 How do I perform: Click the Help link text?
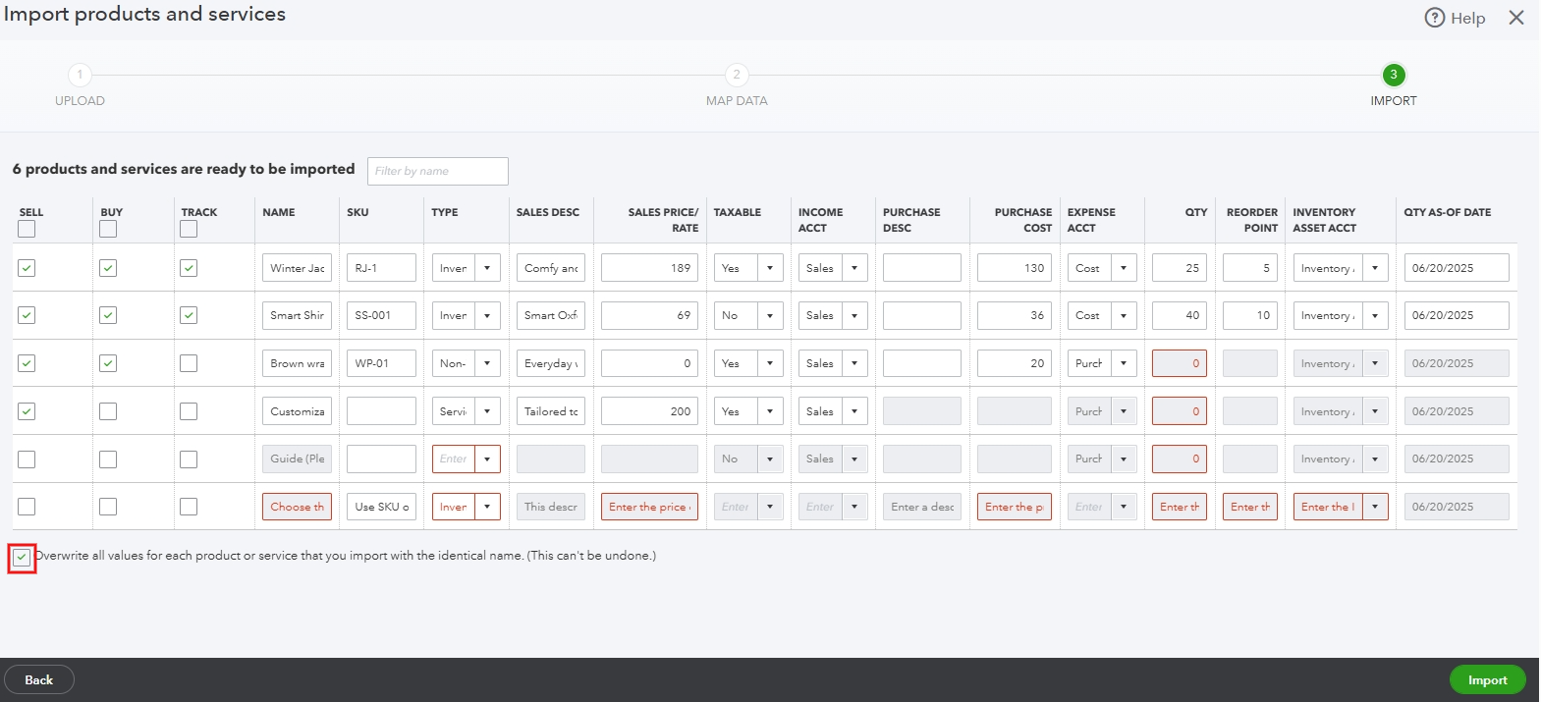click(x=1468, y=18)
